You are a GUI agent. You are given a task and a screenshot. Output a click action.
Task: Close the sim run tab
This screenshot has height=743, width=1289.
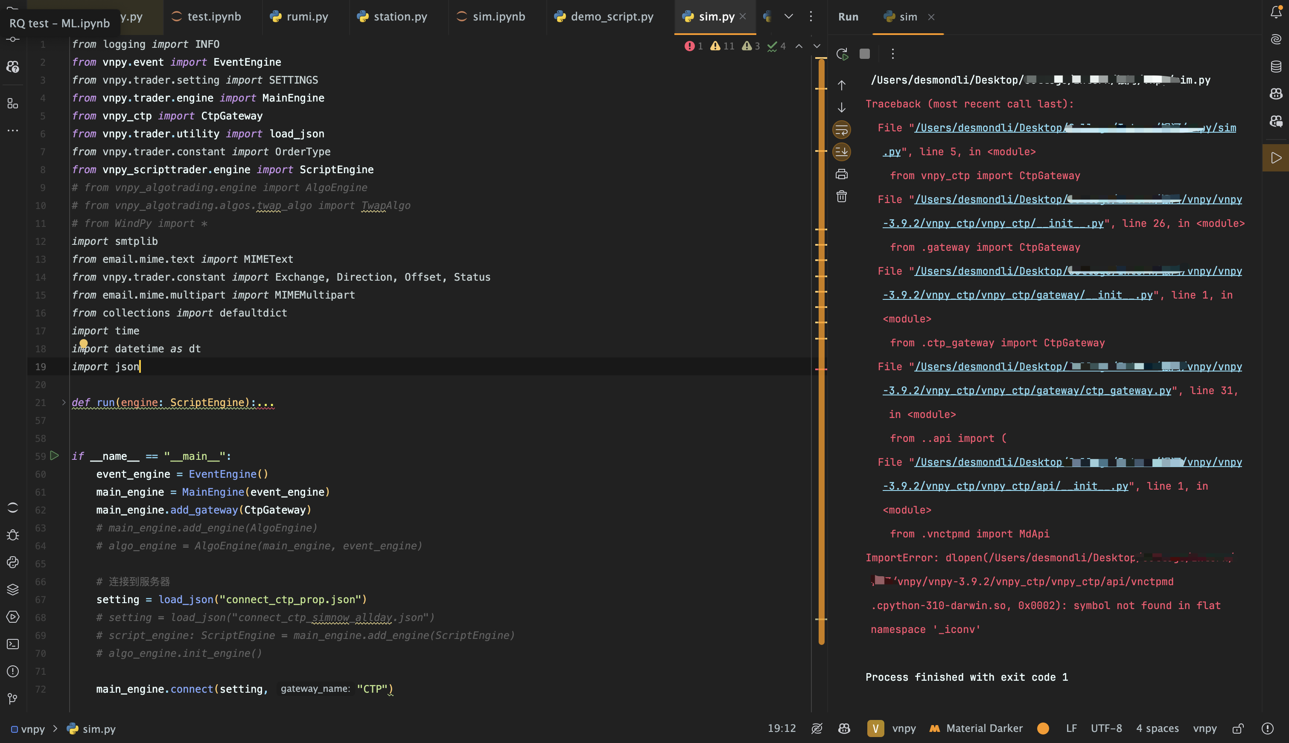(x=931, y=17)
